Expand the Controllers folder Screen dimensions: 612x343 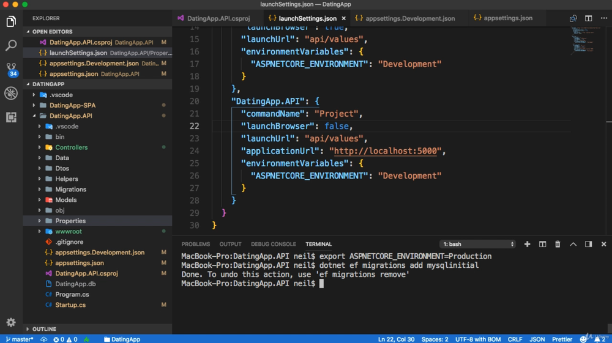[x=71, y=147]
